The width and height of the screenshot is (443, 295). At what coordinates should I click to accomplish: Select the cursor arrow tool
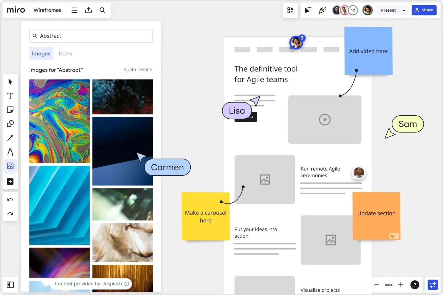pyautogui.click(x=10, y=82)
